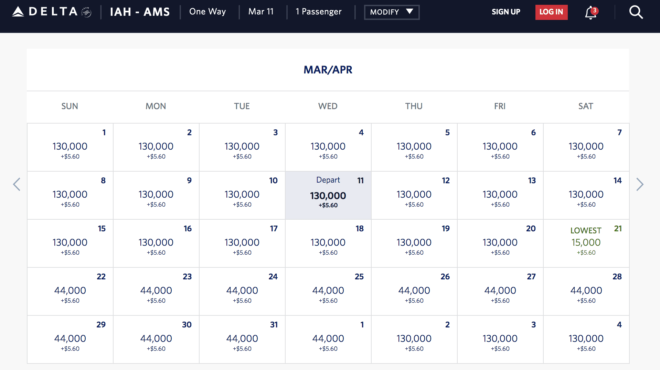Click the One Way trip type
Viewport: 660px width, 370px height.
click(207, 12)
